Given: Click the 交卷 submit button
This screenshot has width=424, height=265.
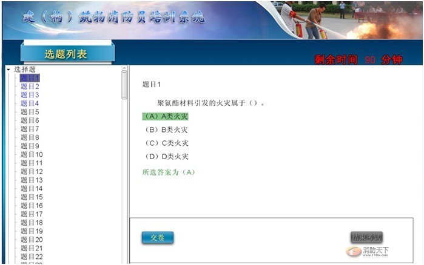Looking at the screenshot, I should (158, 238).
